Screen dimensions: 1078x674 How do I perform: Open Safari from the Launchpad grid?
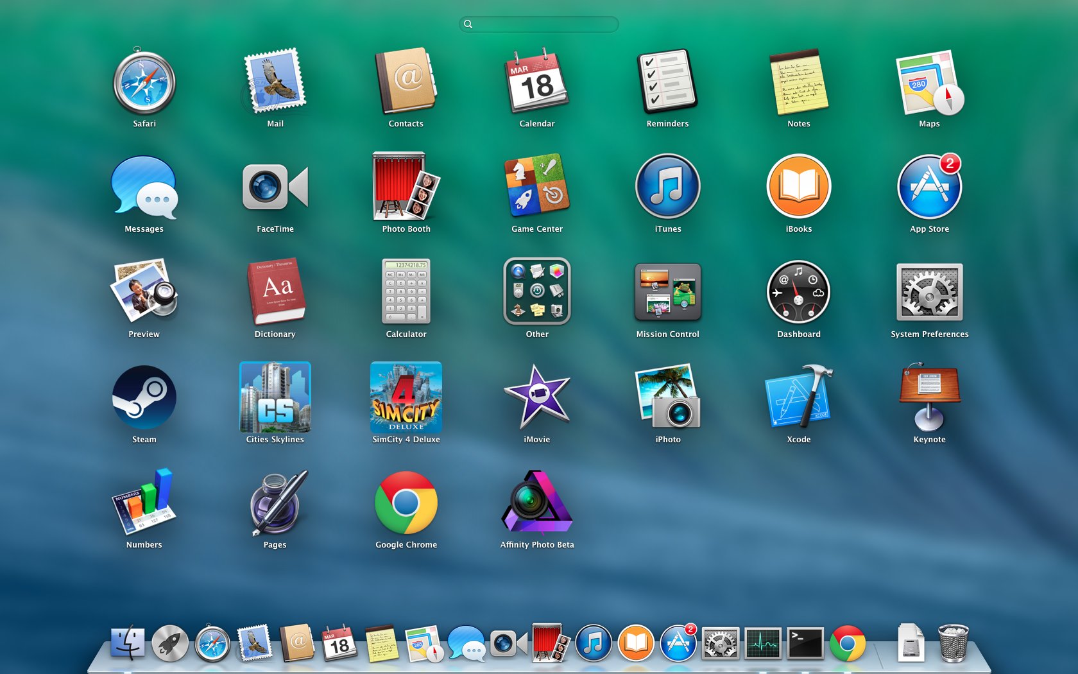coord(144,82)
